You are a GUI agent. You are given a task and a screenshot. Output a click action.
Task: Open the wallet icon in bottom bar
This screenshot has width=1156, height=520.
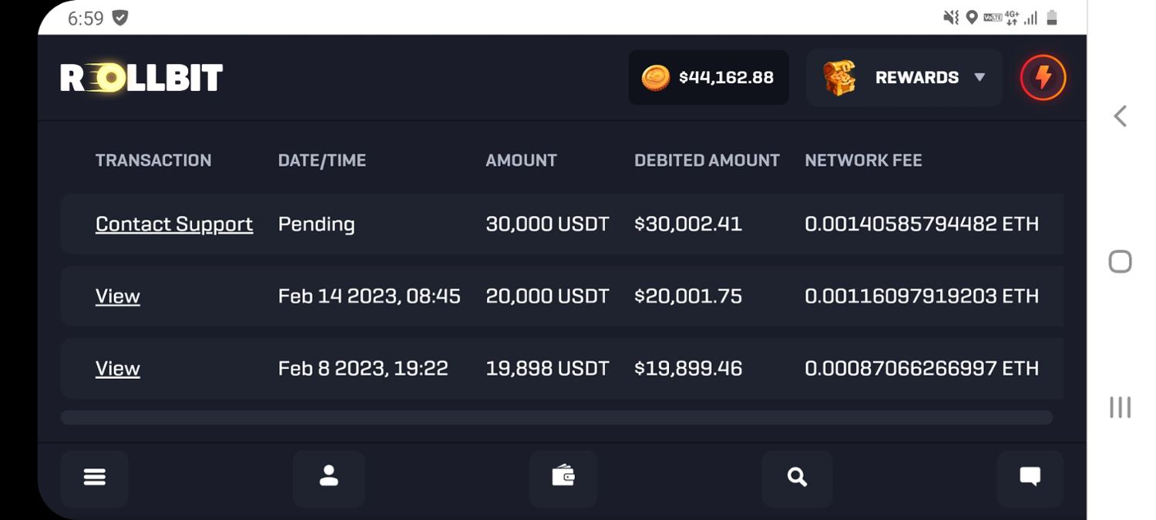pos(563,478)
